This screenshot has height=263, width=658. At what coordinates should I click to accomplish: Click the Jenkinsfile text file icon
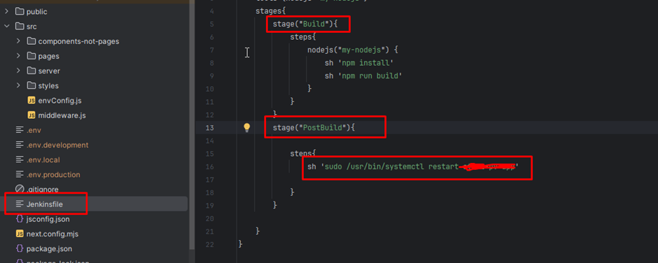click(x=20, y=204)
